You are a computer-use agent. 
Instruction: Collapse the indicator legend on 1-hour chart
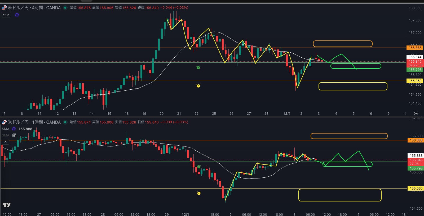coord(5,142)
